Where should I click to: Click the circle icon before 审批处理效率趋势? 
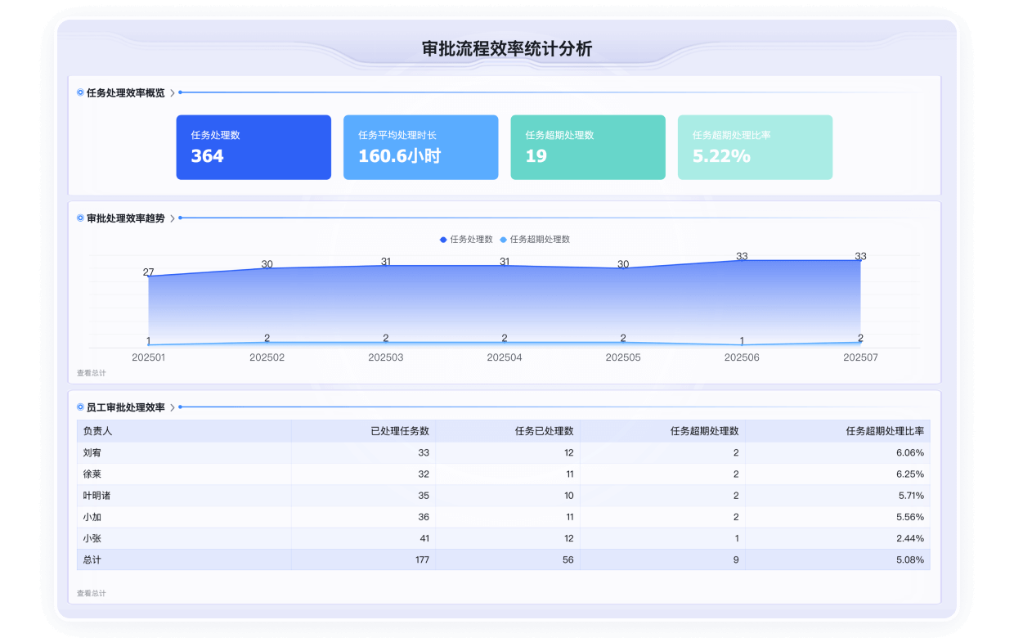point(79,218)
